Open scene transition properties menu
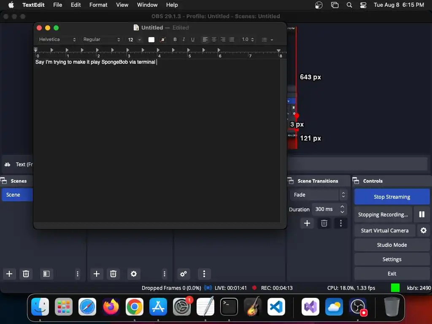Viewport: 432px width, 324px height. [341, 223]
